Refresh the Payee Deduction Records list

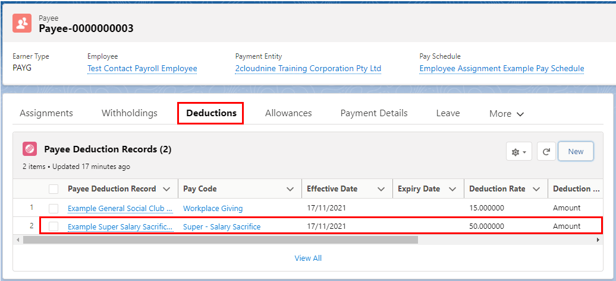coord(546,152)
